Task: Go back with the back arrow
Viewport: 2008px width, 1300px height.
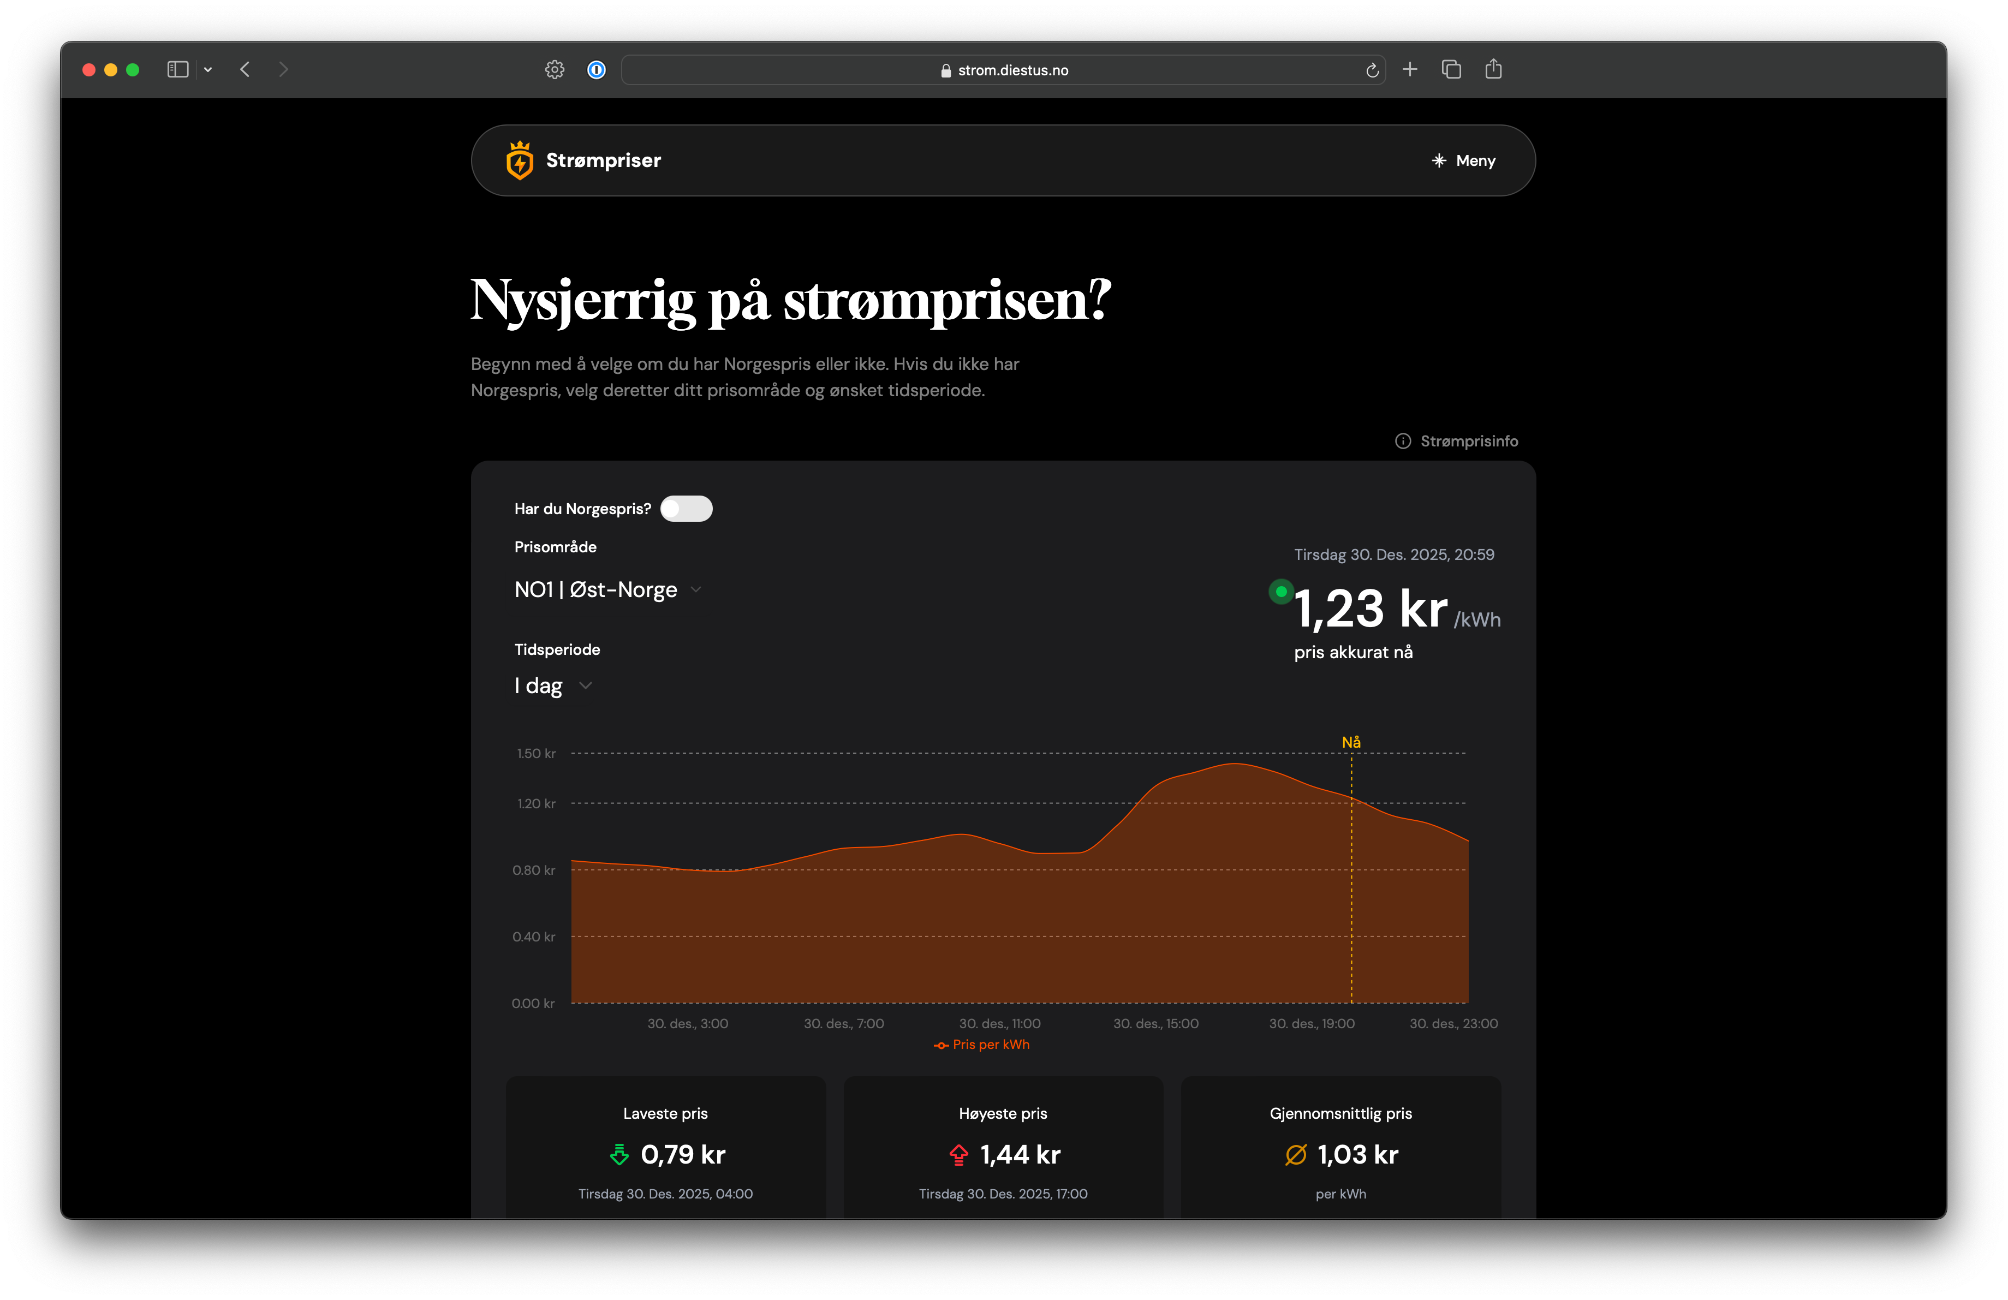Action: tap(245, 69)
